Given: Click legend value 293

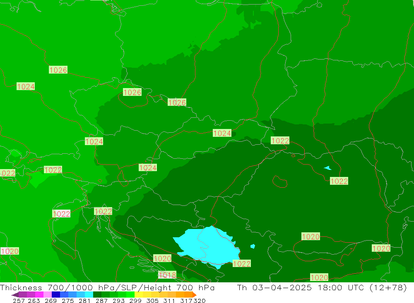Looking at the screenshot, I should pyautogui.click(x=118, y=301).
